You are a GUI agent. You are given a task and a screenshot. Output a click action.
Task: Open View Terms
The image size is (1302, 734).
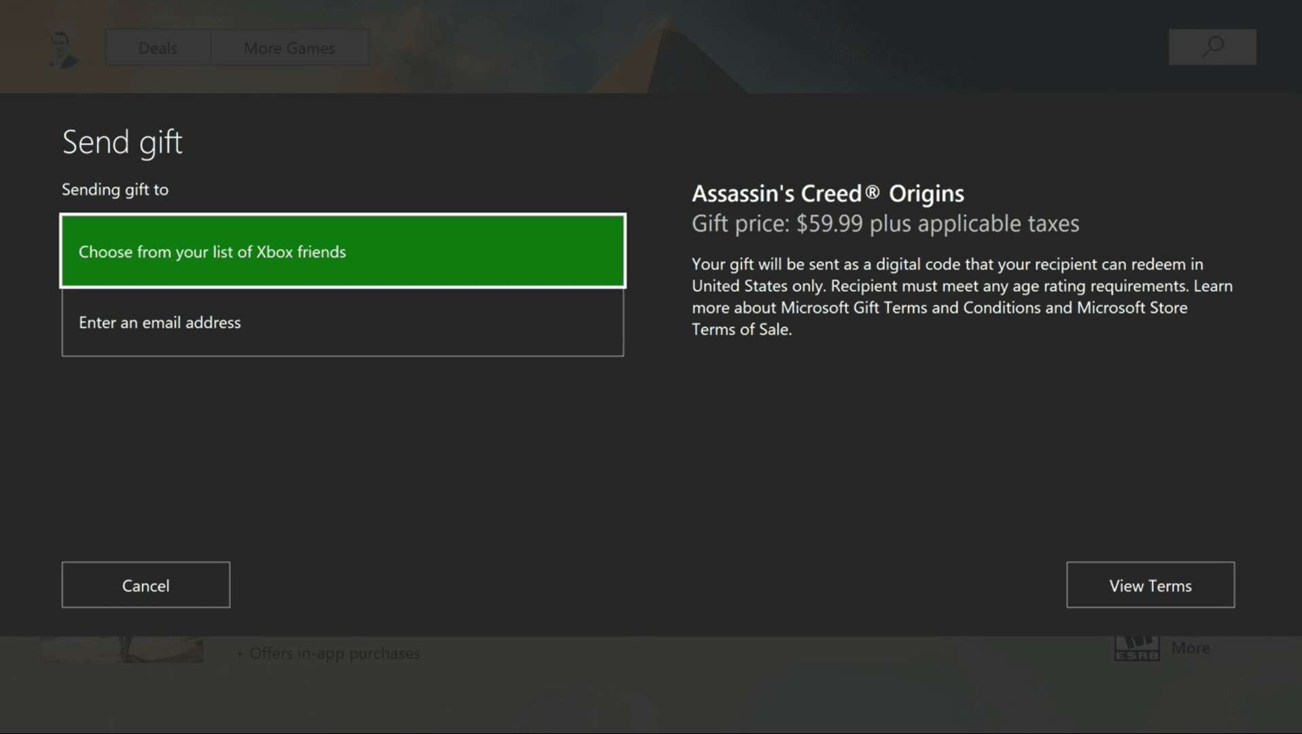pyautogui.click(x=1150, y=584)
